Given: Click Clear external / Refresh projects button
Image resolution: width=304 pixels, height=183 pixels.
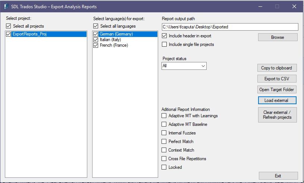Looking at the screenshot, I should pos(277,115).
